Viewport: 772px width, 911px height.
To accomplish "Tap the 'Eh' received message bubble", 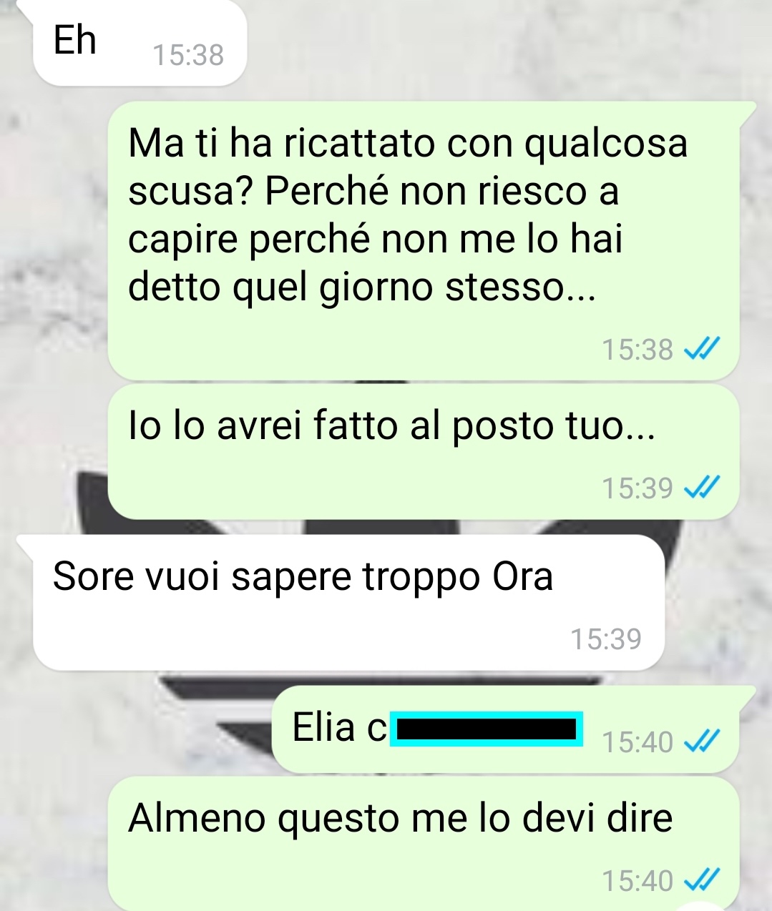I will (x=140, y=43).
